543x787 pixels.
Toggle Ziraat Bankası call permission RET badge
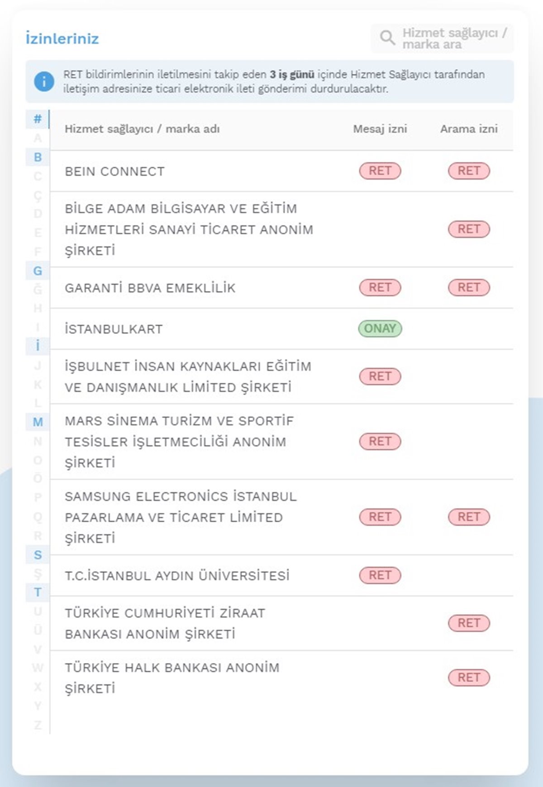pyautogui.click(x=469, y=623)
